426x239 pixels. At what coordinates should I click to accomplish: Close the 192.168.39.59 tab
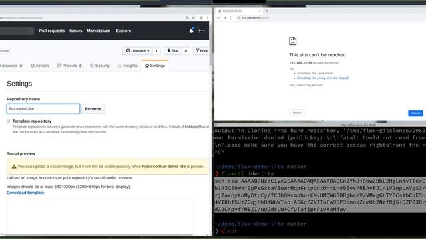point(260,11)
